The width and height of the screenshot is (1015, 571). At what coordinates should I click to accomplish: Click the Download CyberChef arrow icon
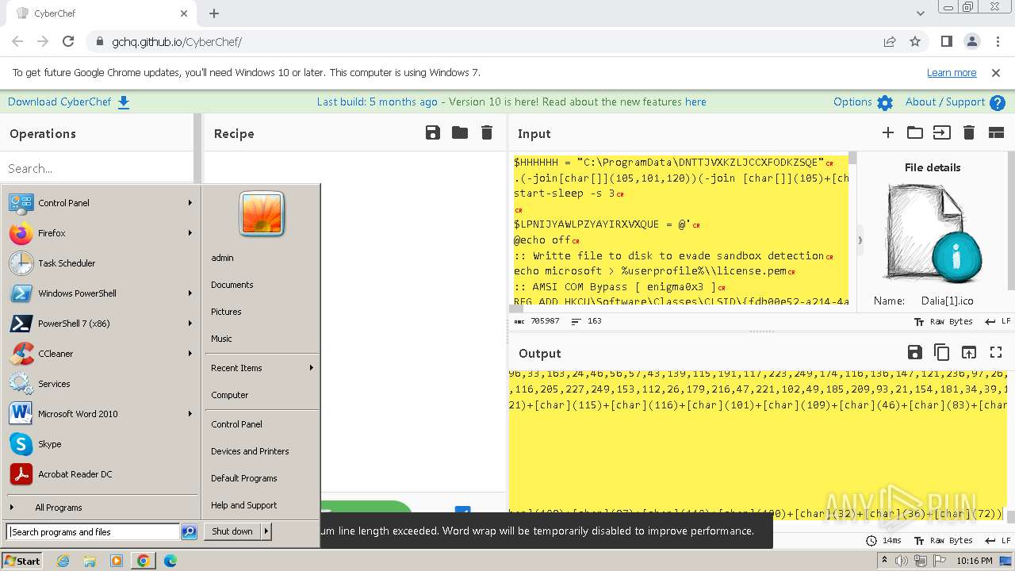coord(124,102)
